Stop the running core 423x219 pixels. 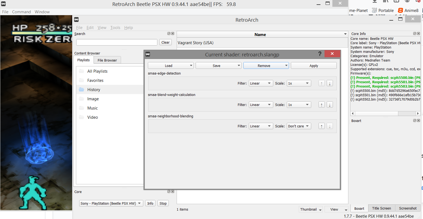(x=163, y=203)
